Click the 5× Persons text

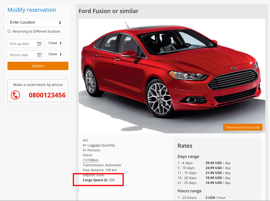pyautogui.click(x=91, y=150)
